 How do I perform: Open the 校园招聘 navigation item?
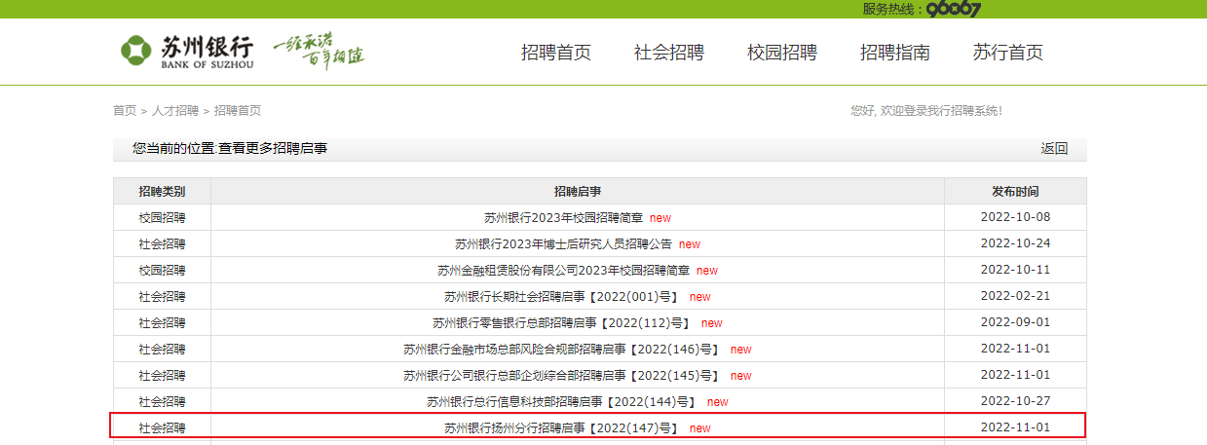coord(782,53)
